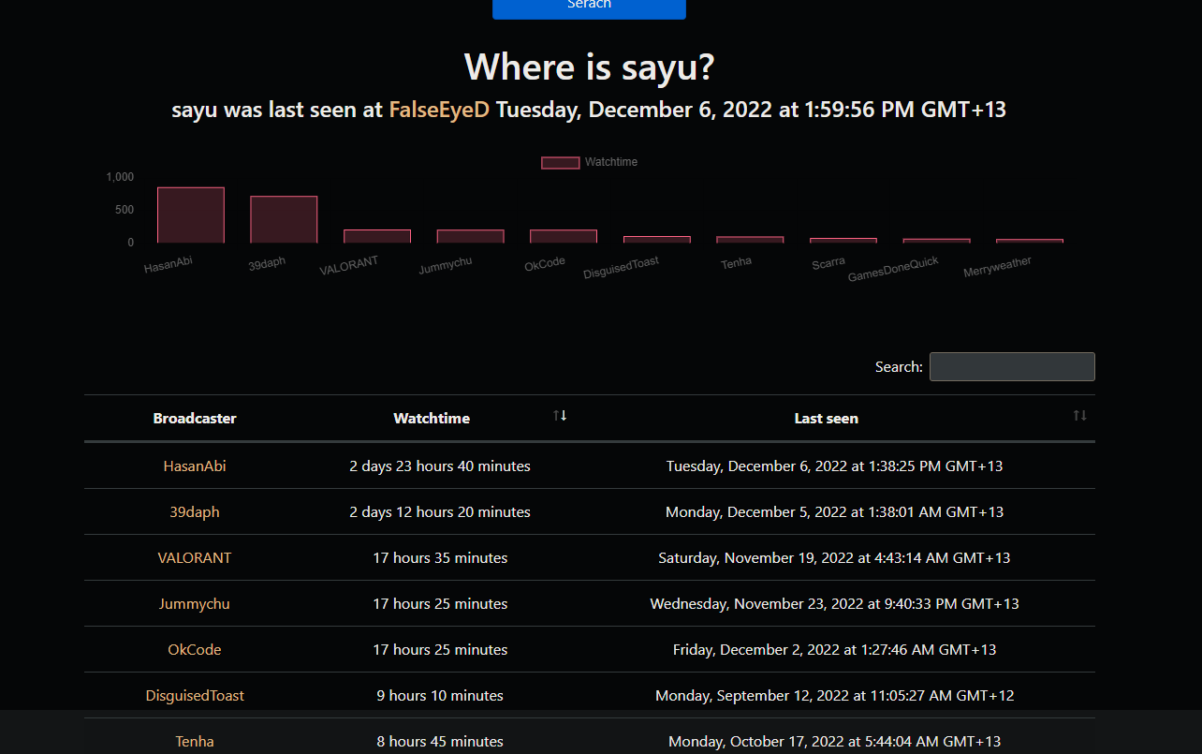
Task: Click the Jummychu bar in the chart
Action: pos(471,236)
